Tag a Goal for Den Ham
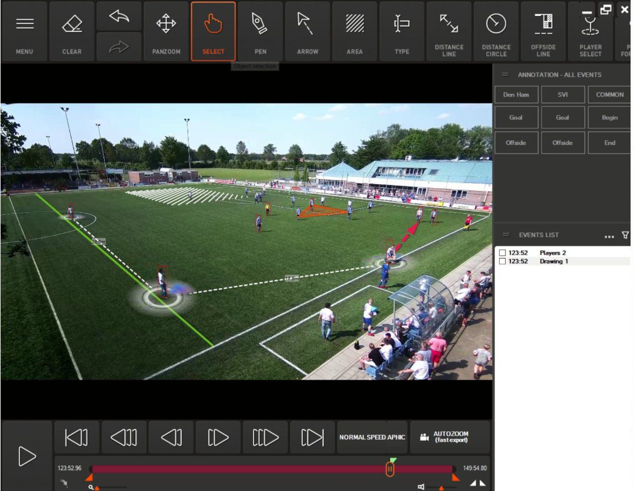 516,118
